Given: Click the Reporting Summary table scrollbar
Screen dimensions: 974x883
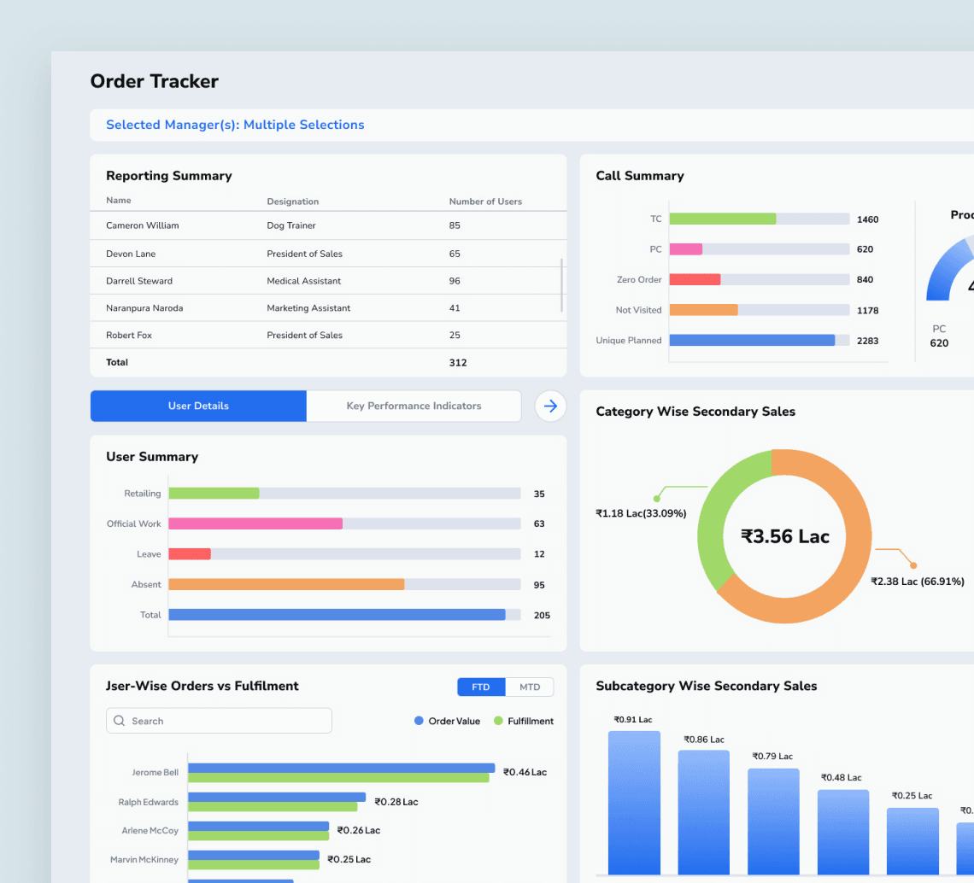Looking at the screenshot, I should point(561,285).
